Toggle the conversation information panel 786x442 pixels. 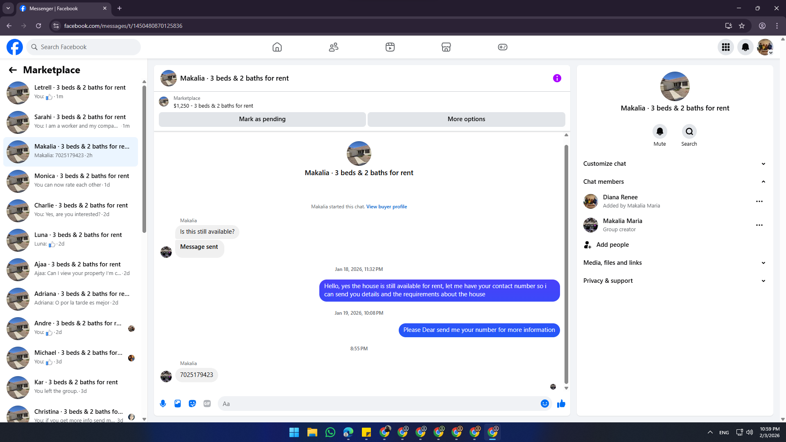557,78
